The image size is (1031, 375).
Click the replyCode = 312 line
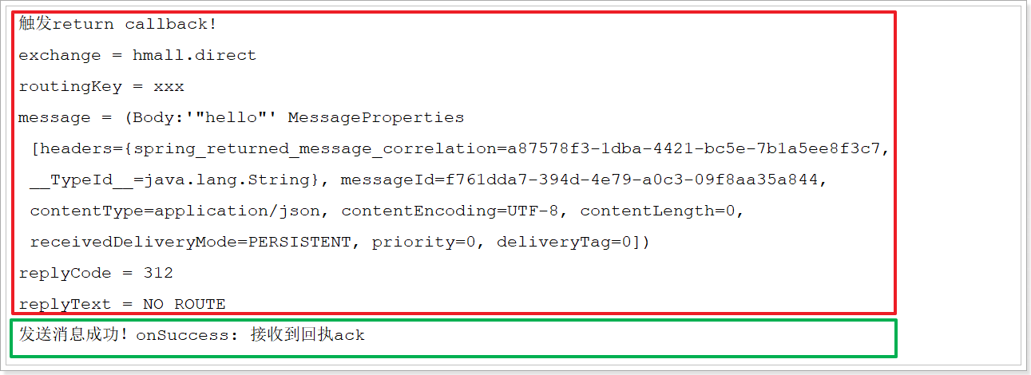pos(96,273)
